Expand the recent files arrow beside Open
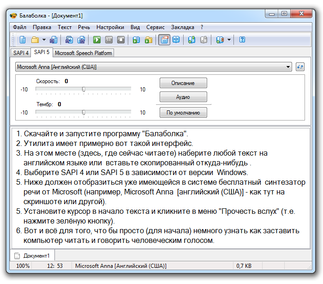 coord(44,40)
